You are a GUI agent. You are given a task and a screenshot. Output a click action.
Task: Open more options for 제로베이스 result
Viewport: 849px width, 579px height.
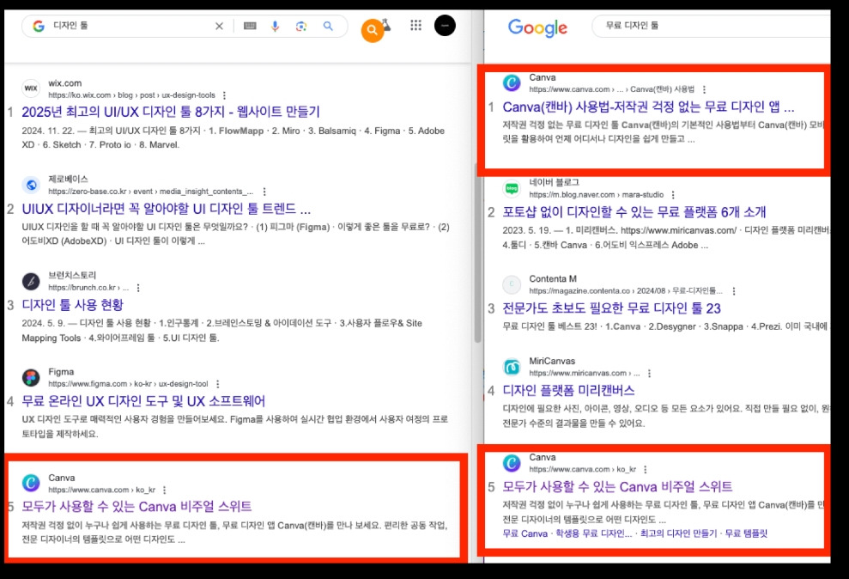[264, 192]
